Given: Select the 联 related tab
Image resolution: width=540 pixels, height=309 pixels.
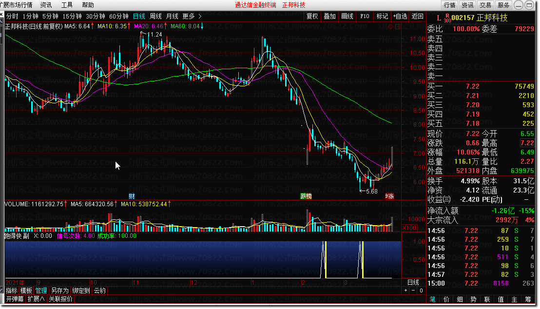Looking at the screenshot, I should tap(487, 299).
